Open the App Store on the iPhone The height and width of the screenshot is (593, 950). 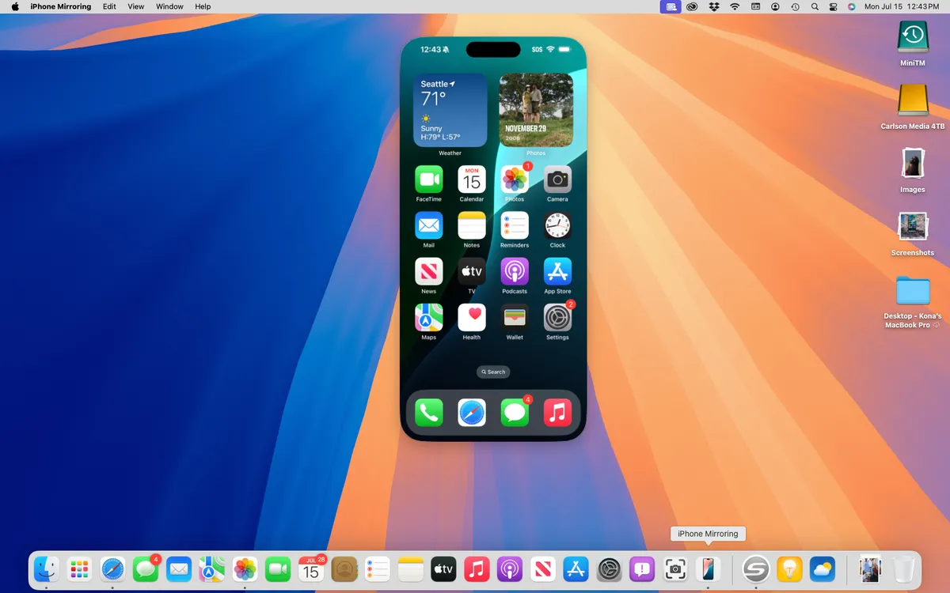click(x=557, y=271)
